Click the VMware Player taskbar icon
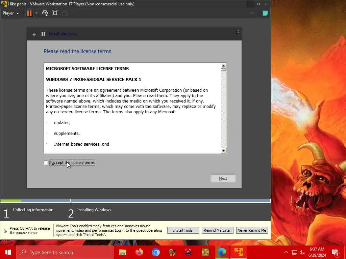Image resolution: width=346 pixels, height=259 pixels. 238,252
